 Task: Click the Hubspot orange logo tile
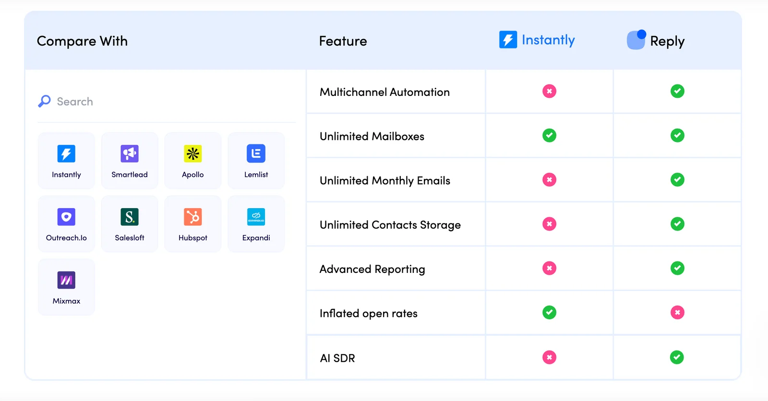coord(192,217)
